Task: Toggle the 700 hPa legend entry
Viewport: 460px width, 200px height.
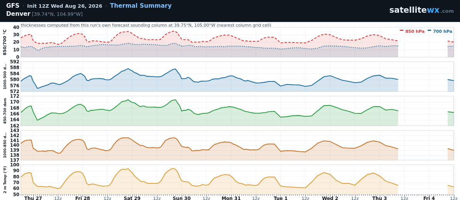Action: point(440,31)
